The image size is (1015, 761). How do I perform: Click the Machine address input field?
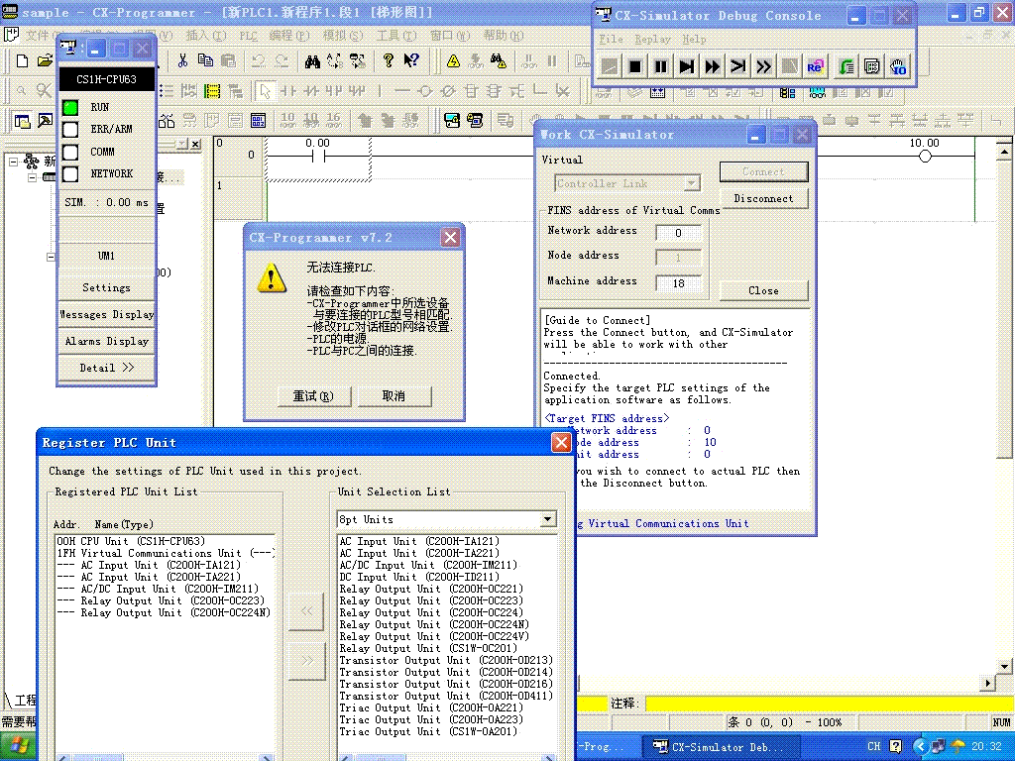678,283
